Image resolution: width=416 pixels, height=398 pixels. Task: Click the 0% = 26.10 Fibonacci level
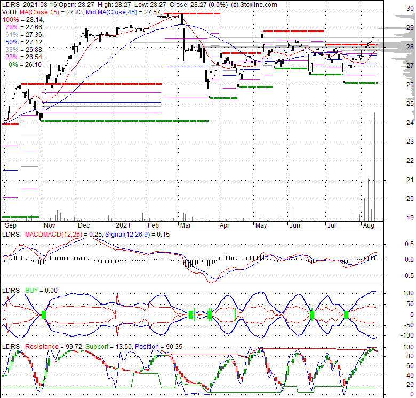(x=25, y=64)
